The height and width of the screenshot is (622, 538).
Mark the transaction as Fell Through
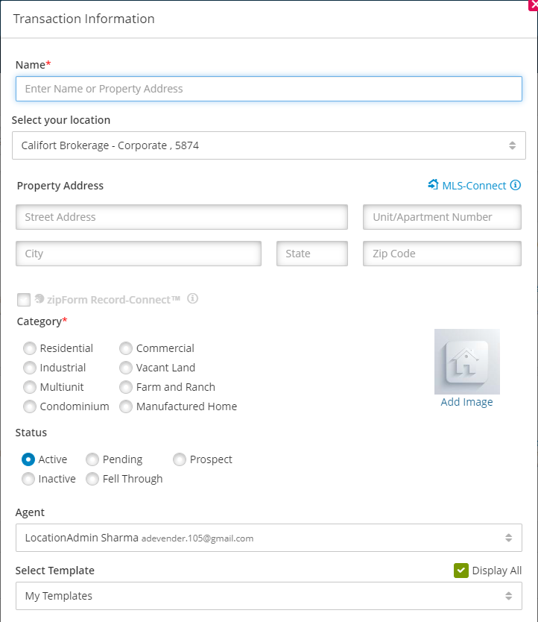[92, 479]
